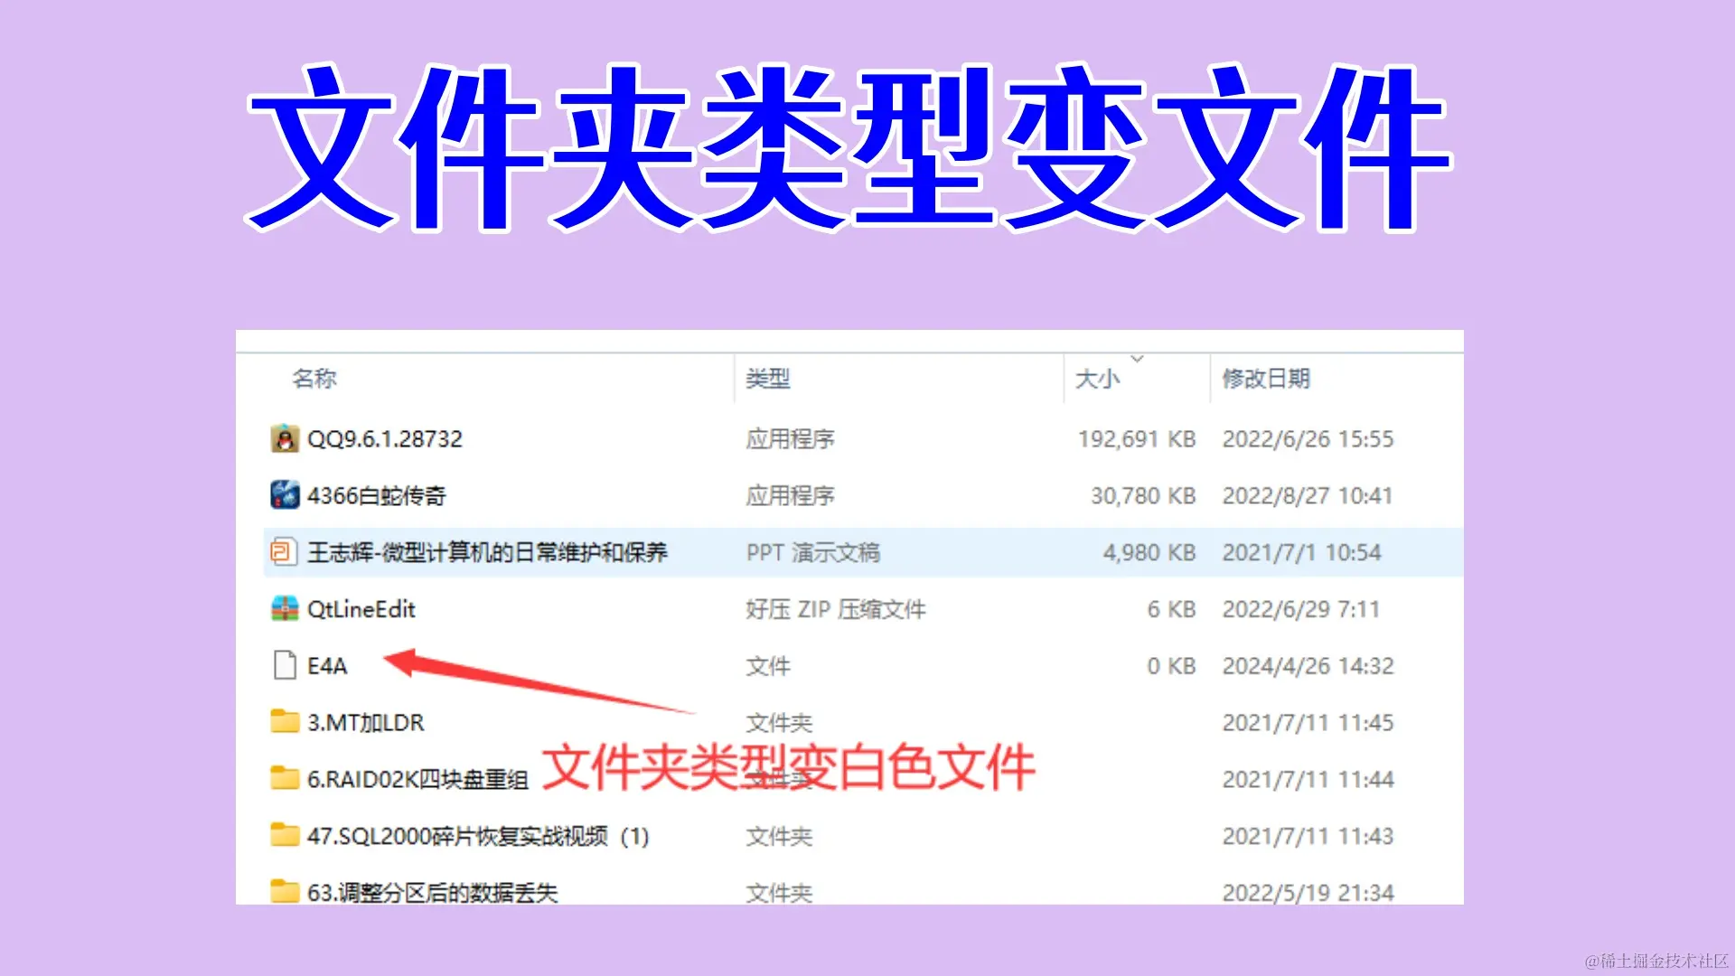Select the file named 4366白蛇传奇
The width and height of the screenshot is (1735, 976).
(x=377, y=495)
